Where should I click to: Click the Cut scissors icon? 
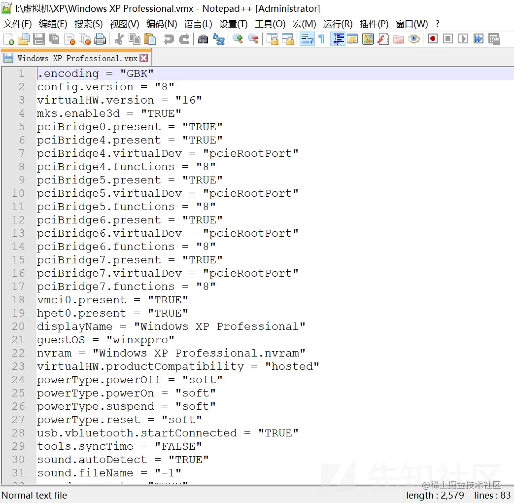[x=119, y=39]
